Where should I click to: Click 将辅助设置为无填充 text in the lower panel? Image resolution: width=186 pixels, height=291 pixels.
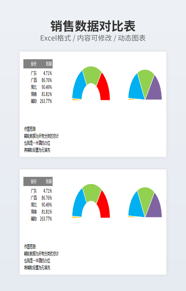(37, 268)
